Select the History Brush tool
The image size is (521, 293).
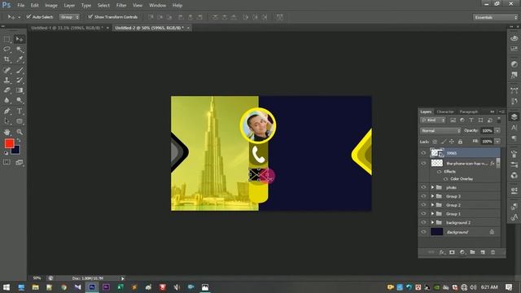[x=20, y=80]
